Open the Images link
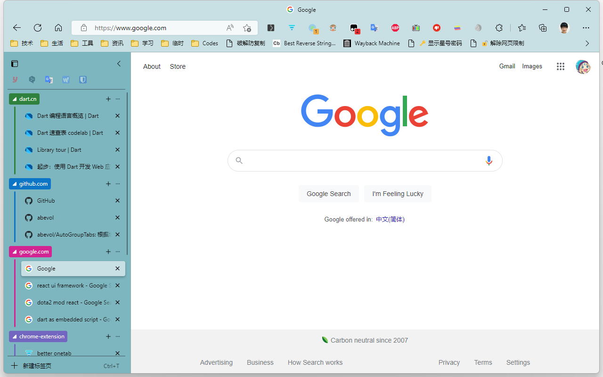Screen dimensions: 603x377 coord(532,66)
